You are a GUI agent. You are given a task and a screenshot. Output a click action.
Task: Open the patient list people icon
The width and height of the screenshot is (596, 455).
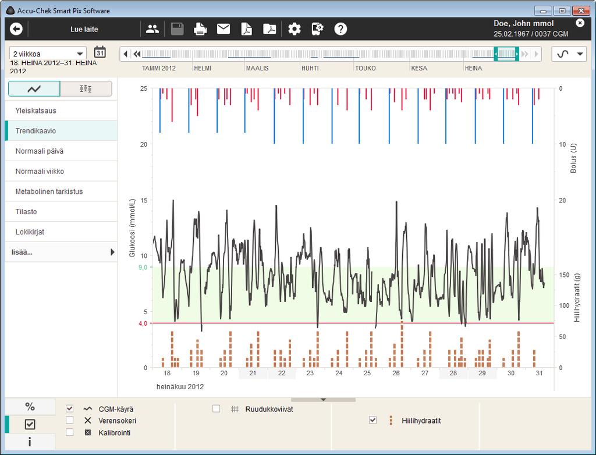click(x=152, y=29)
